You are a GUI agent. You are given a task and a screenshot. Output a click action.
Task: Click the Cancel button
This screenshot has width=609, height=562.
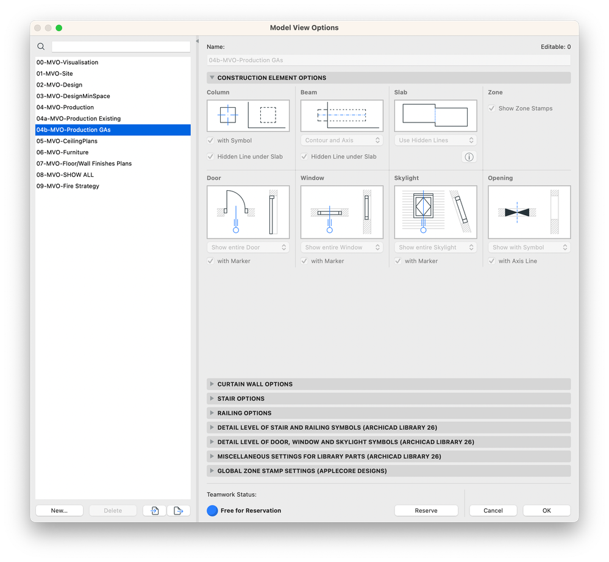(x=493, y=510)
